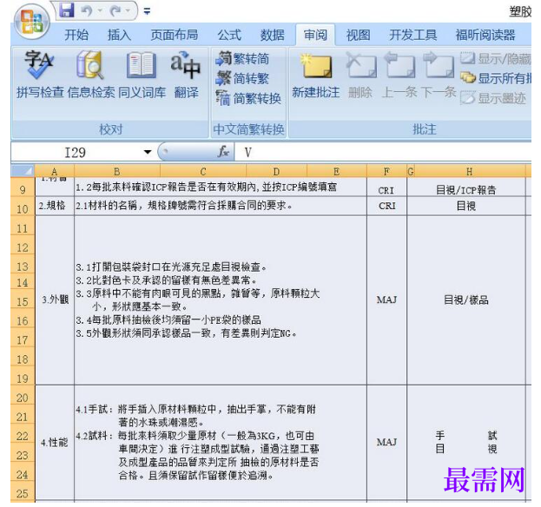Convert traditional to simplified (繁转简)
This screenshot has height=507, width=541.
(x=242, y=59)
